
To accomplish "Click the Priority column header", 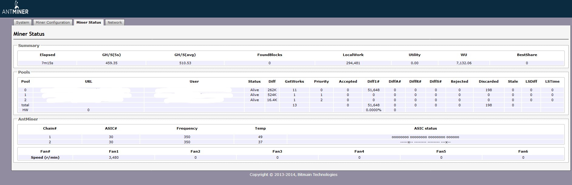I will (321, 81).
